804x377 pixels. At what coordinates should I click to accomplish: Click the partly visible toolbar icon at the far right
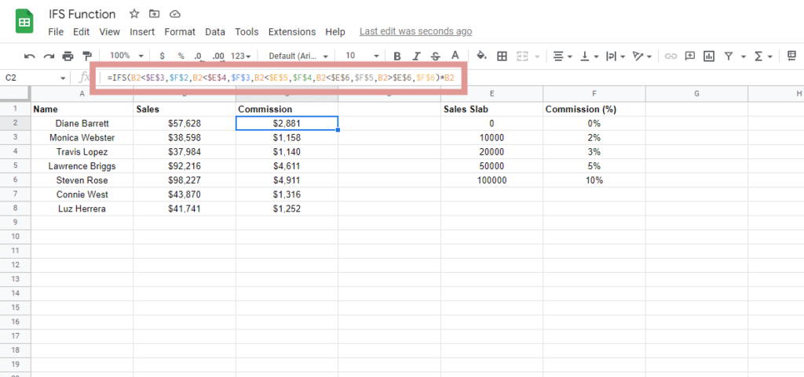tap(792, 56)
